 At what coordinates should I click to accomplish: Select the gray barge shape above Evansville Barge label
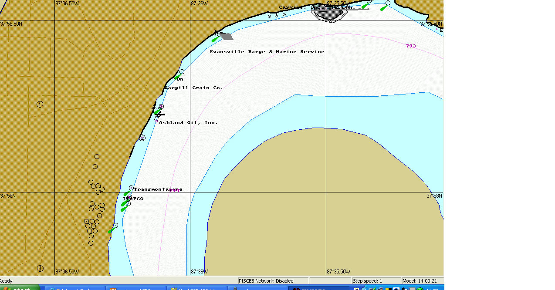227,37
